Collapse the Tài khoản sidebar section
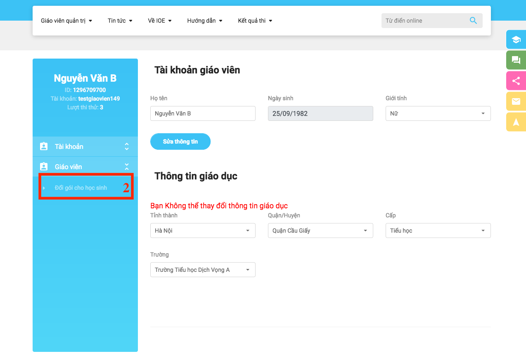 click(x=126, y=146)
